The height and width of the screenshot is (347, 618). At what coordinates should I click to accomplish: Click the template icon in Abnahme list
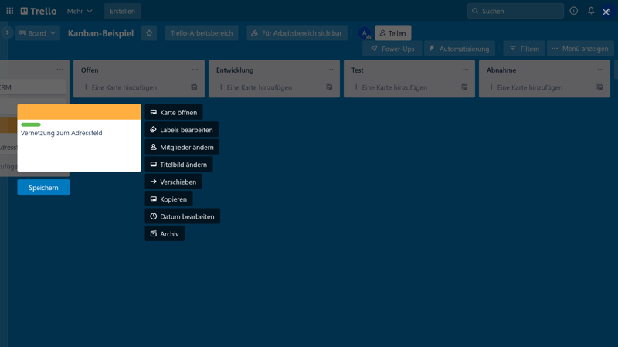coord(599,87)
